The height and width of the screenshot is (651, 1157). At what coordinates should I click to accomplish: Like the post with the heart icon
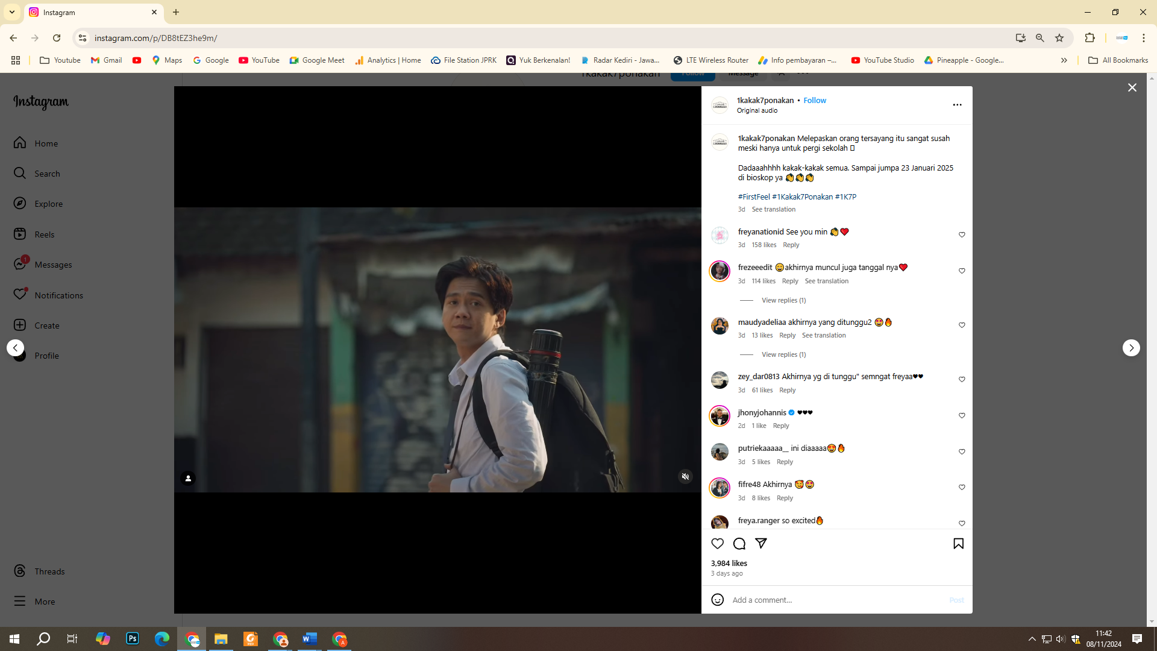(x=717, y=544)
